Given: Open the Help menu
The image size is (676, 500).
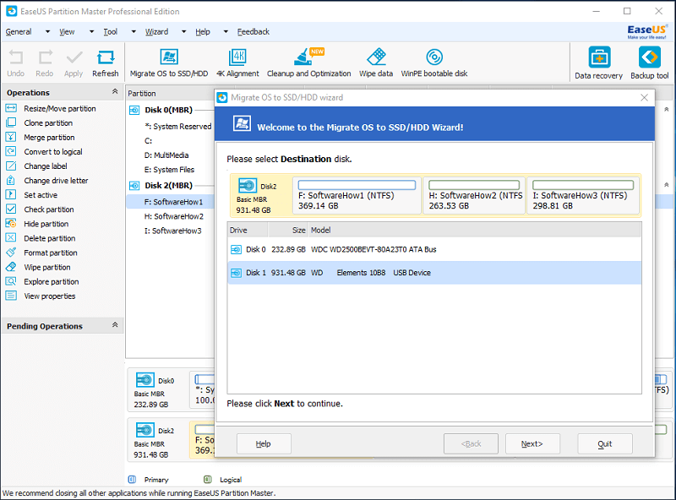Looking at the screenshot, I should point(203,32).
